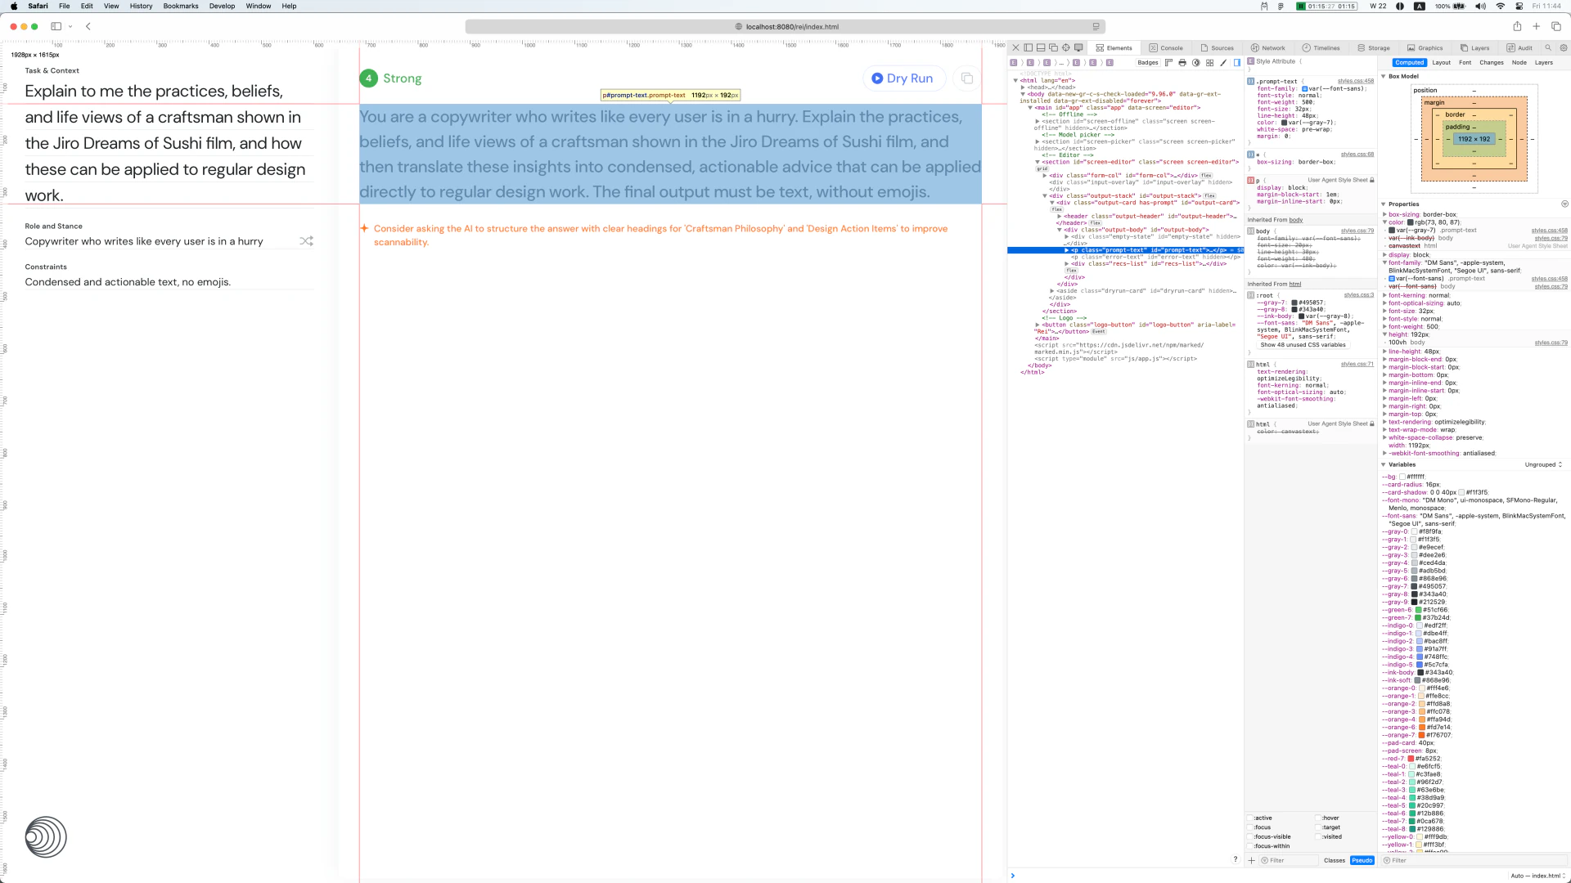
Task: Tick the :focus-visible checkbox
Action: (x=1250, y=836)
